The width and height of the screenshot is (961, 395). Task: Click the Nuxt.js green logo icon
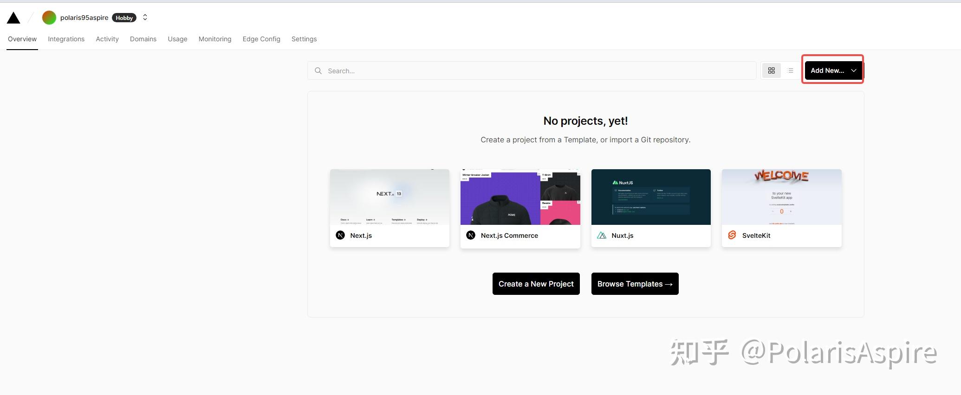point(602,235)
